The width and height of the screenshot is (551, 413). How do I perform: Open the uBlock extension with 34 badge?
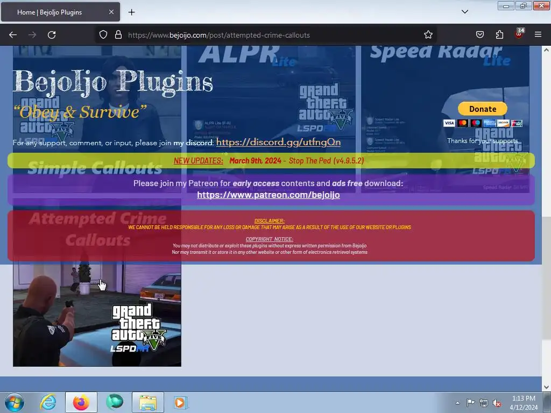tap(519, 34)
